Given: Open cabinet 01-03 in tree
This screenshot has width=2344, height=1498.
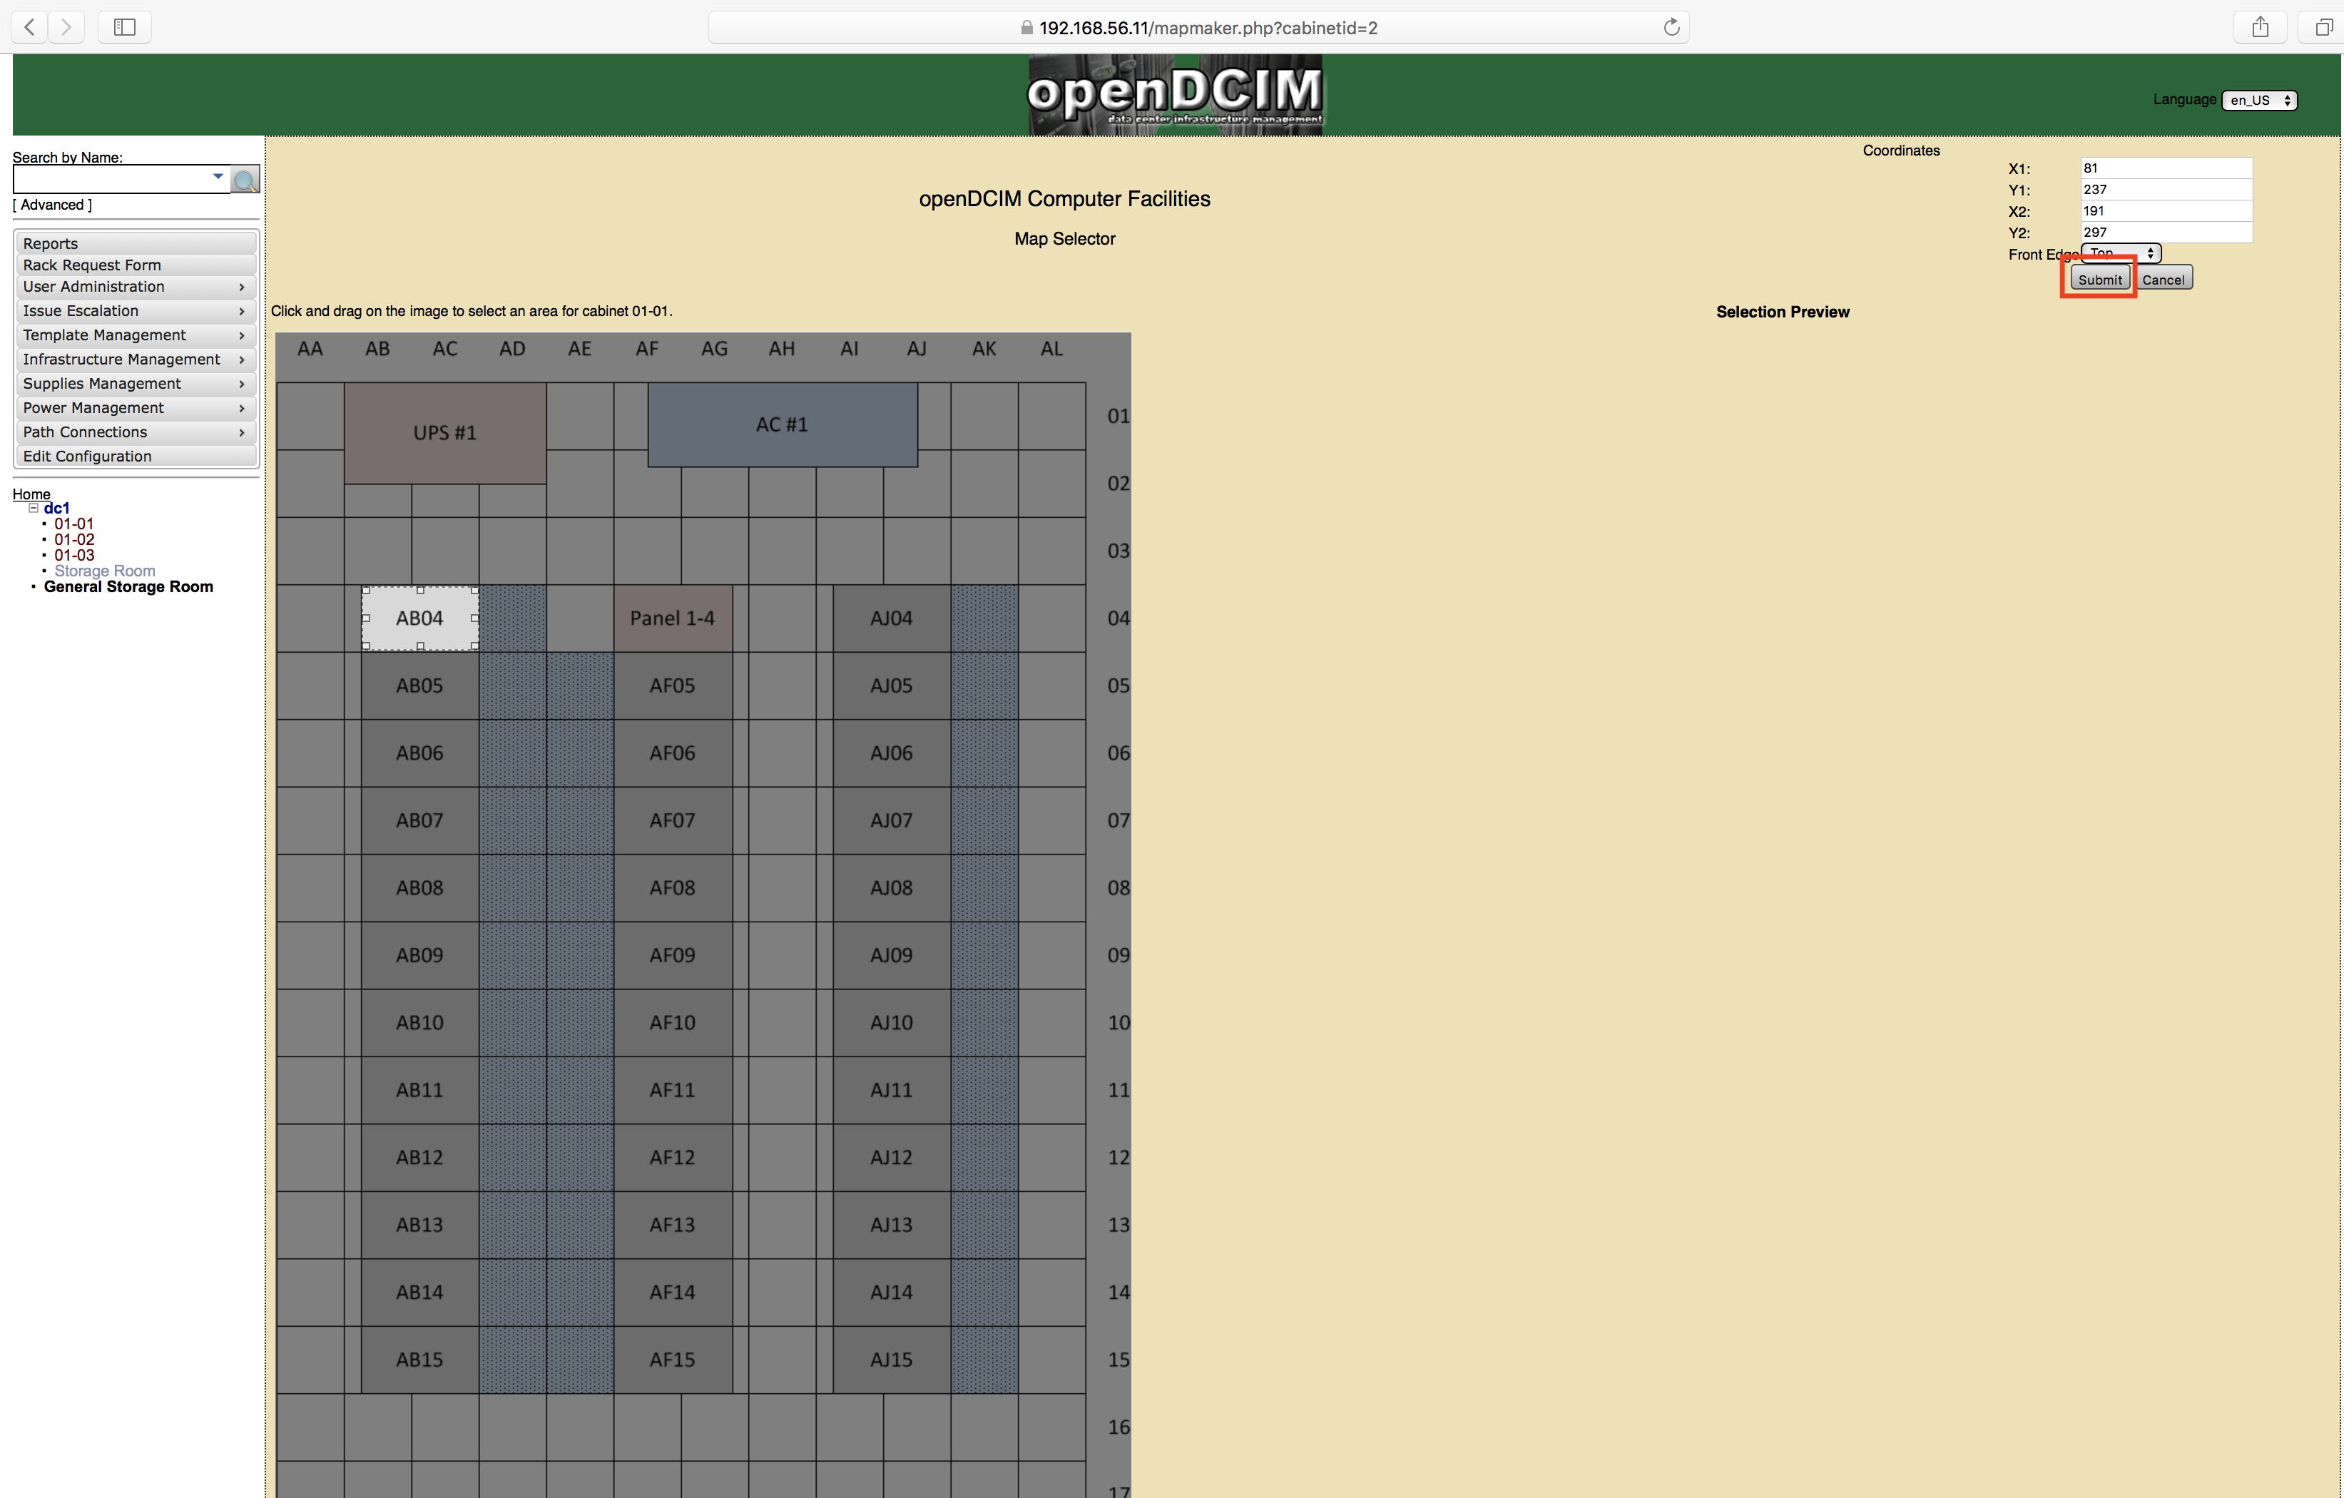Looking at the screenshot, I should pos(74,555).
